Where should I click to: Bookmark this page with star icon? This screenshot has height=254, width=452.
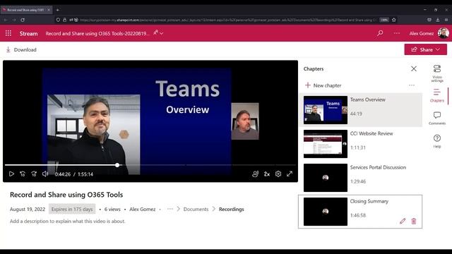[x=394, y=20]
